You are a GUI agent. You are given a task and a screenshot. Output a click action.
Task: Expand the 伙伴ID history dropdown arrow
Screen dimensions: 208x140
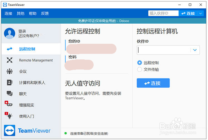195,50
